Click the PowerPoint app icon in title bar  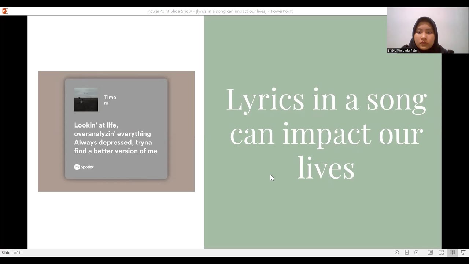point(5,11)
